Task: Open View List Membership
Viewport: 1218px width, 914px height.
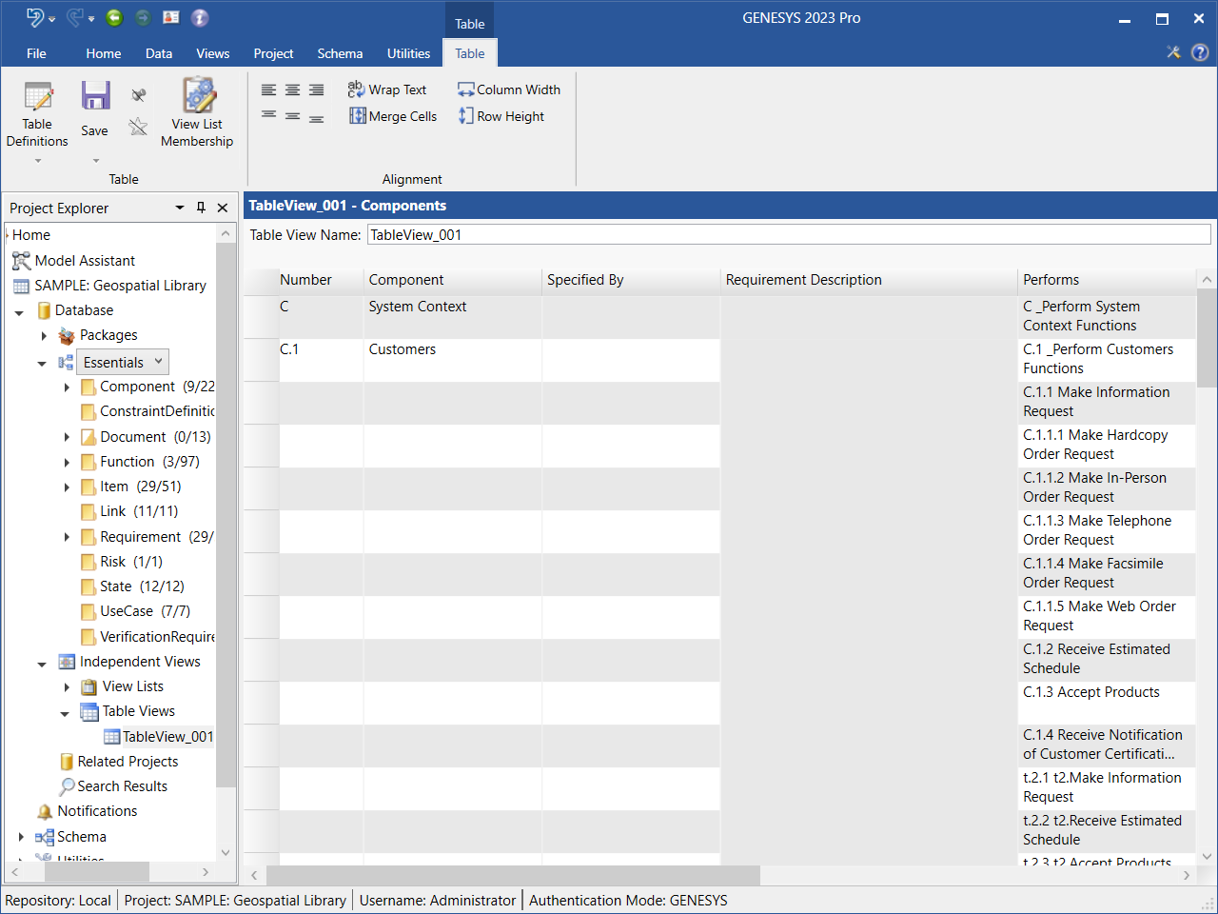Action: [x=197, y=114]
